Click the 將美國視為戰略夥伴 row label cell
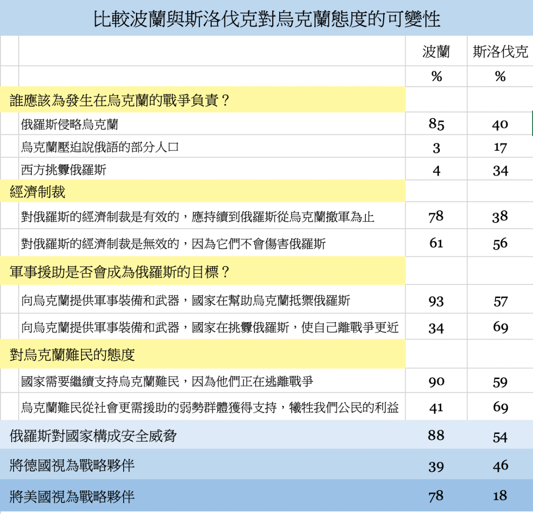Screen dimensions: 533x514 (72, 496)
